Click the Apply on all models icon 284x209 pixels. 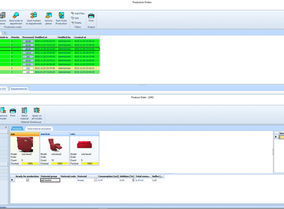[x=37, y=110]
